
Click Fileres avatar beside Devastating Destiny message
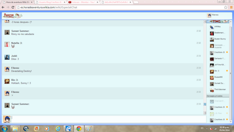click(7, 69)
